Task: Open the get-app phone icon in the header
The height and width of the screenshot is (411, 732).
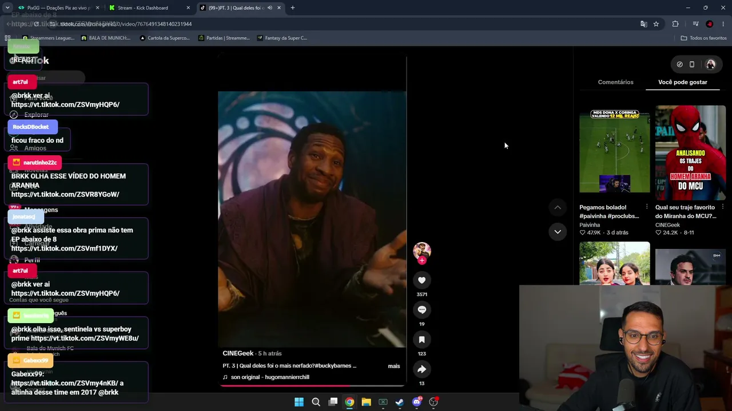Action: [692, 65]
